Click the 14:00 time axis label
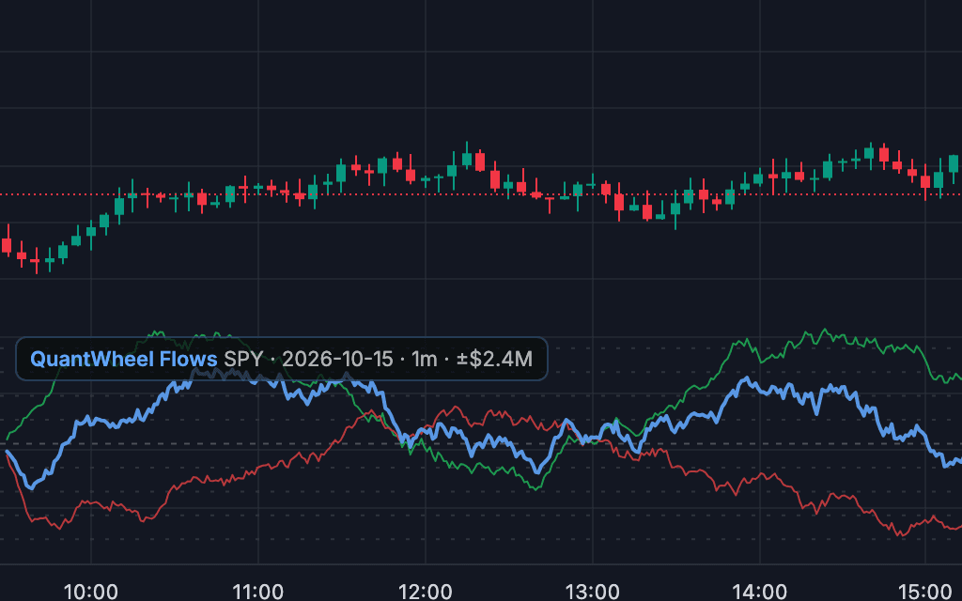 point(759,592)
